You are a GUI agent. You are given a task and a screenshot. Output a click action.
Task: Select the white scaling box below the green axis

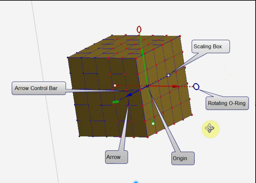coord(153,123)
